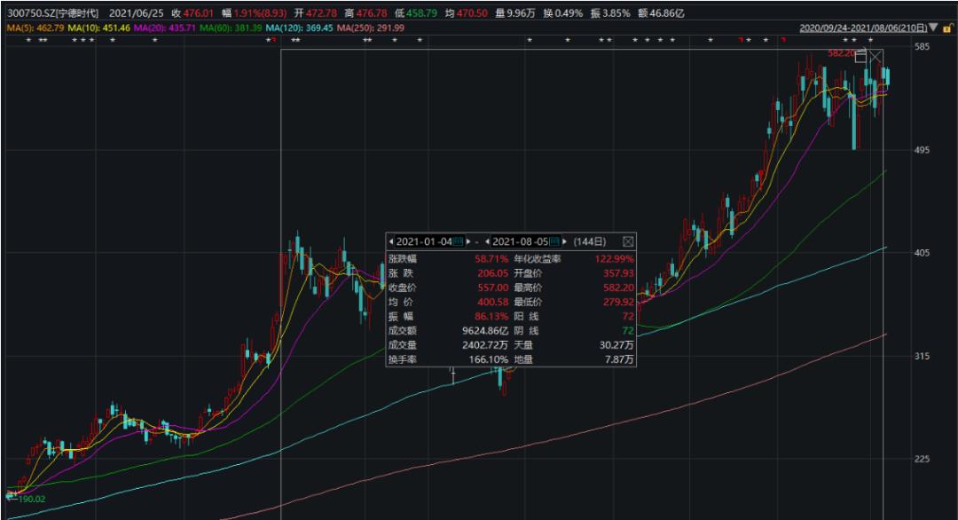958x520 pixels.
Task: Click the 地量 7.87万 value
Action: pos(619,359)
